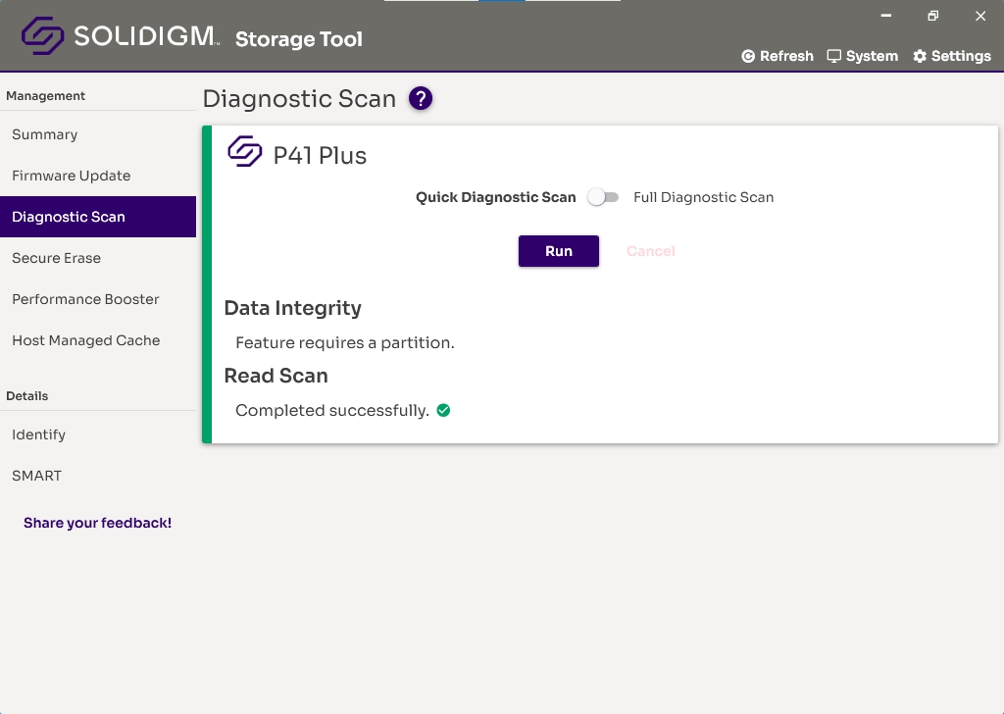Follow the Share your feedback link
Image resolution: width=1004 pixels, height=714 pixels.
pyautogui.click(x=97, y=523)
